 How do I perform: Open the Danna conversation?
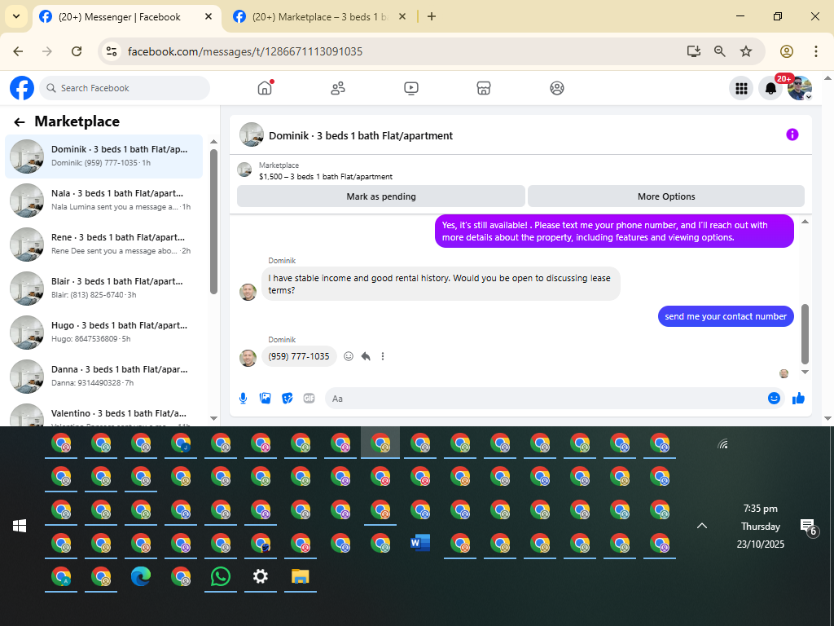point(103,377)
